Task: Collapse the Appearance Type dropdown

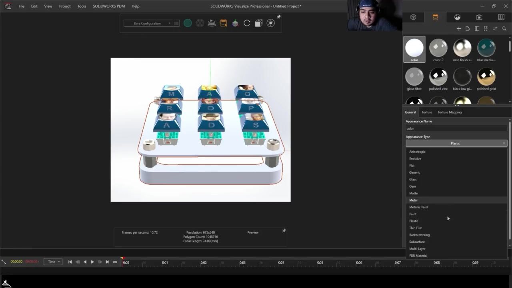Action: click(456, 143)
